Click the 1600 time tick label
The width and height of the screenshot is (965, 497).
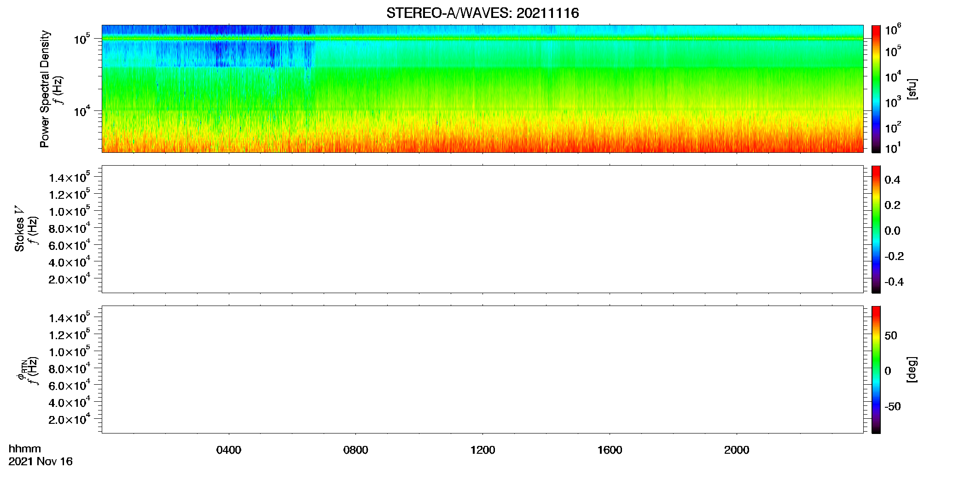(x=610, y=450)
